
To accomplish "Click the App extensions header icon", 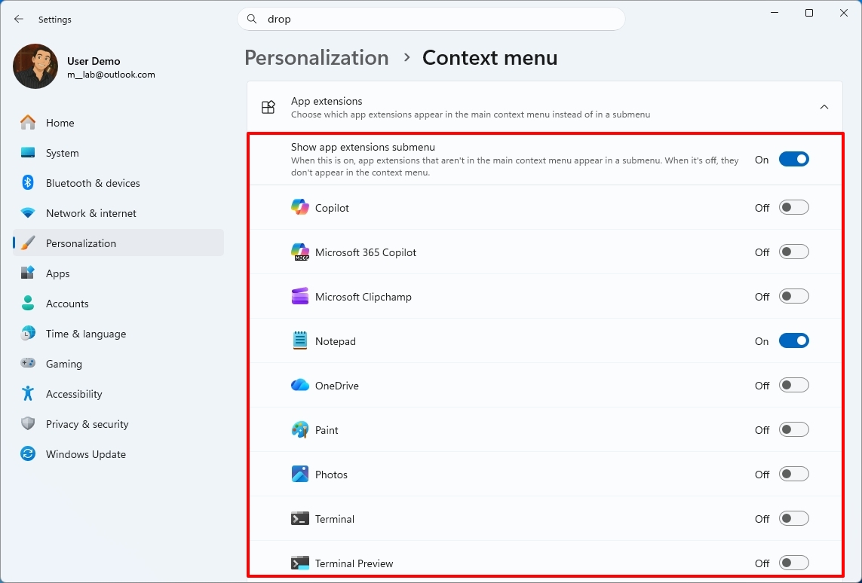I will click(268, 107).
